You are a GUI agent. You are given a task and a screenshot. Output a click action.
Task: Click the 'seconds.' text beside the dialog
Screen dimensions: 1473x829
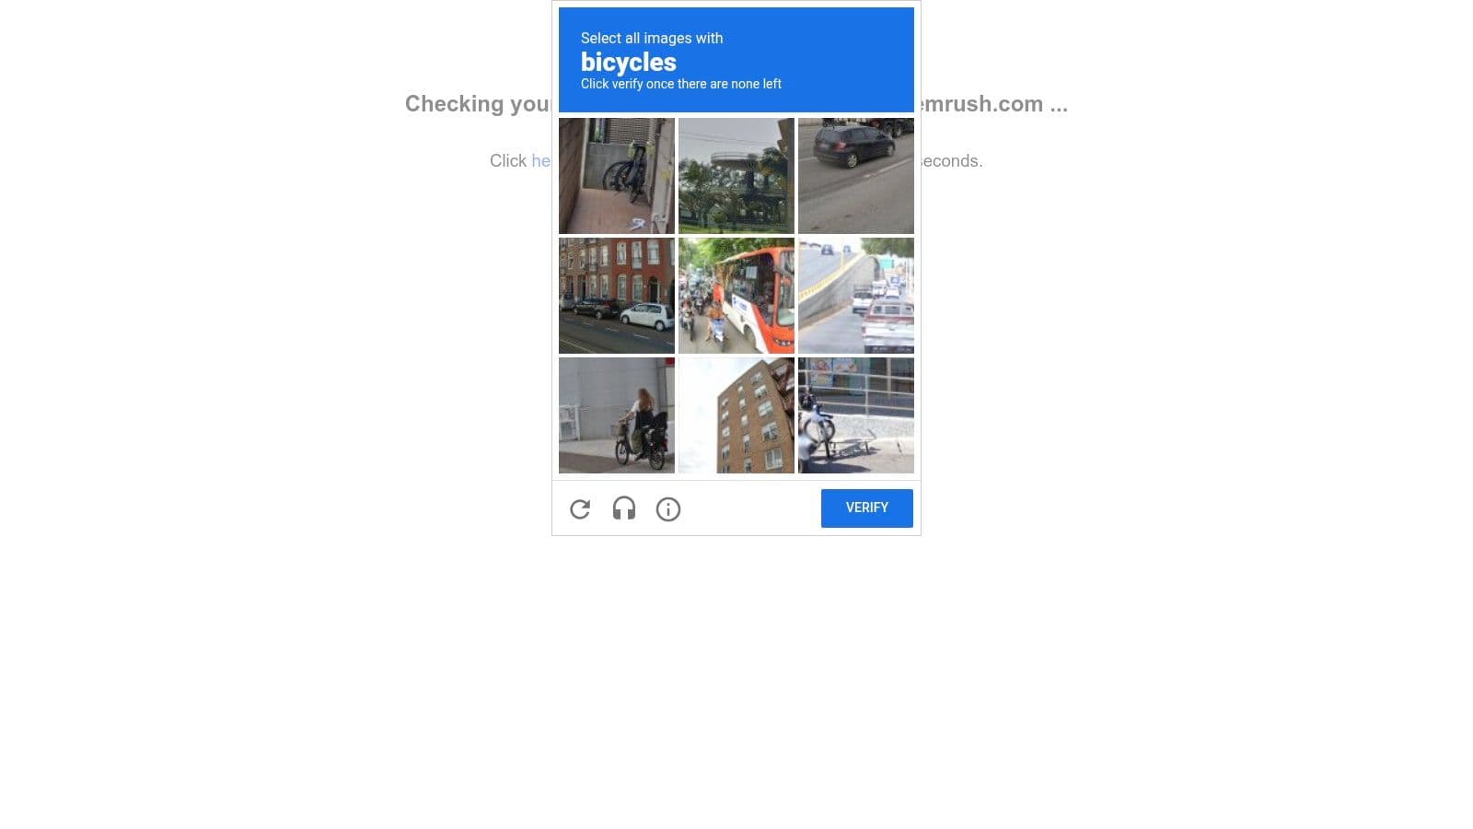(952, 160)
